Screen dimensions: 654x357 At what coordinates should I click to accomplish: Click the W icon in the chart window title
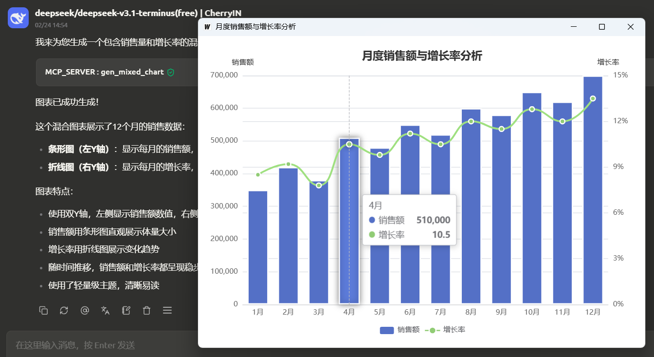tap(207, 27)
